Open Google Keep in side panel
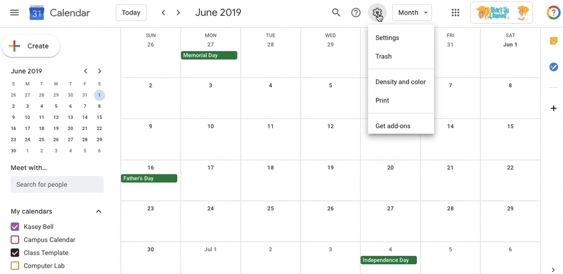Image resolution: width=563 pixels, height=274 pixels. coord(553,40)
